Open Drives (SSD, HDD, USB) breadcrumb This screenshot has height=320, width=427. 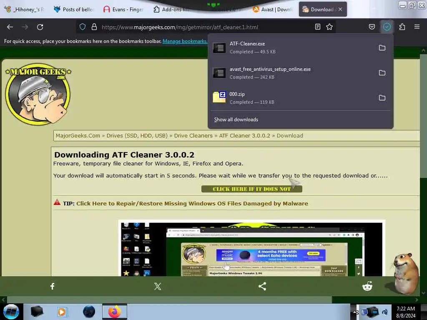[137, 135]
